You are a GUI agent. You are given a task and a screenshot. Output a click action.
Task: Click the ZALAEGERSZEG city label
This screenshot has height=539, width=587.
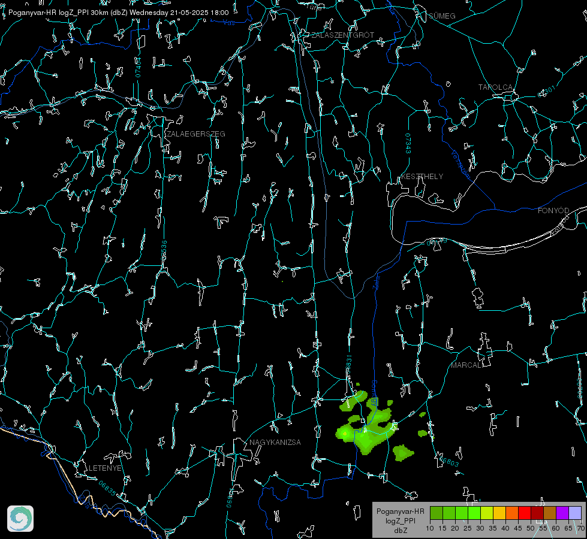196,134
